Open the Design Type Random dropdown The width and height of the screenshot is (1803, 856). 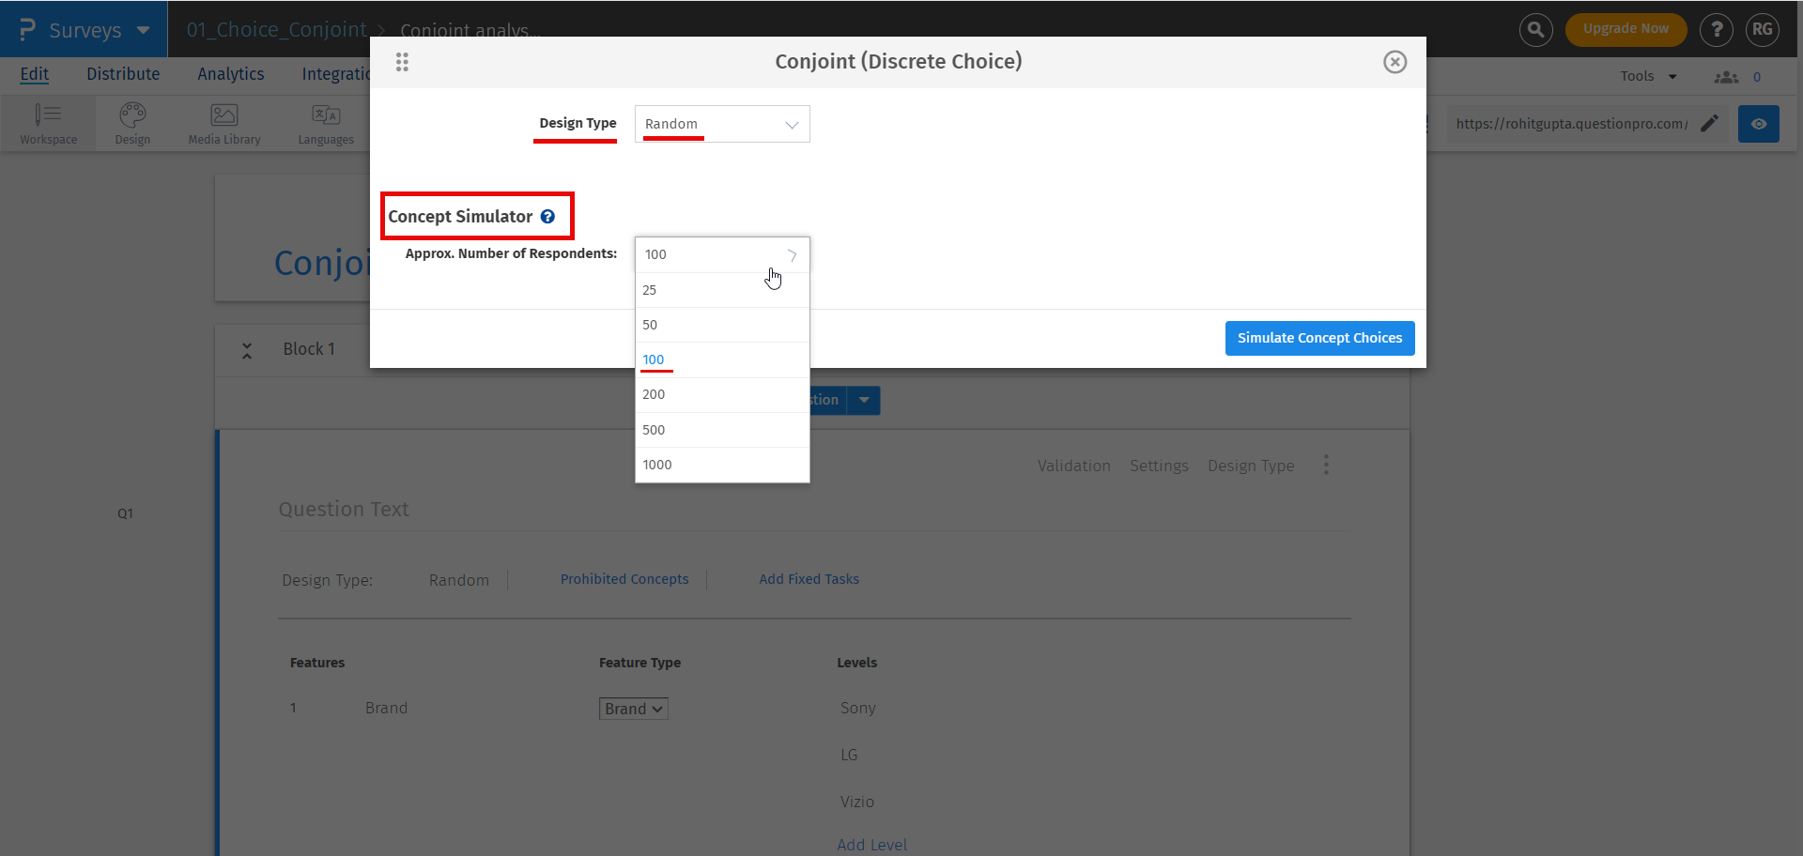coord(721,124)
